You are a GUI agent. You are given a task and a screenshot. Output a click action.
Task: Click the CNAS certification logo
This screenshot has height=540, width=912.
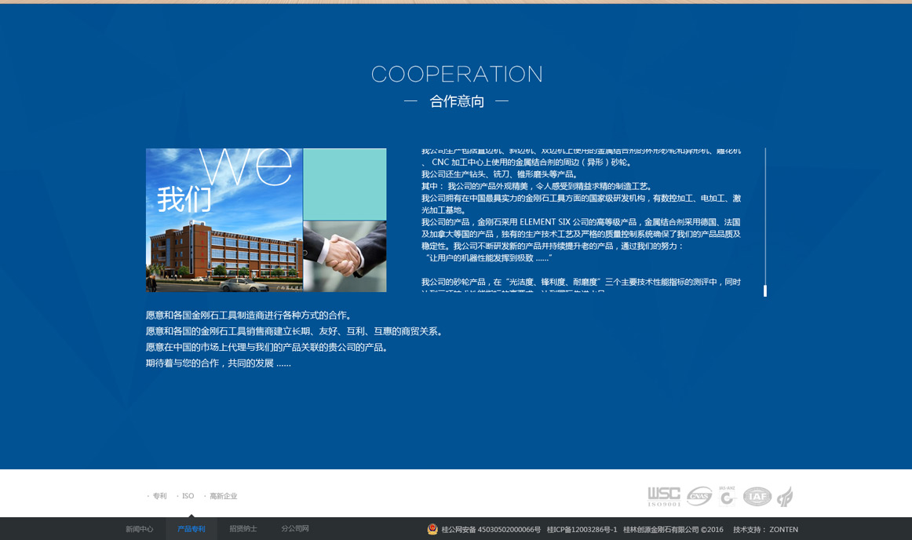click(699, 496)
